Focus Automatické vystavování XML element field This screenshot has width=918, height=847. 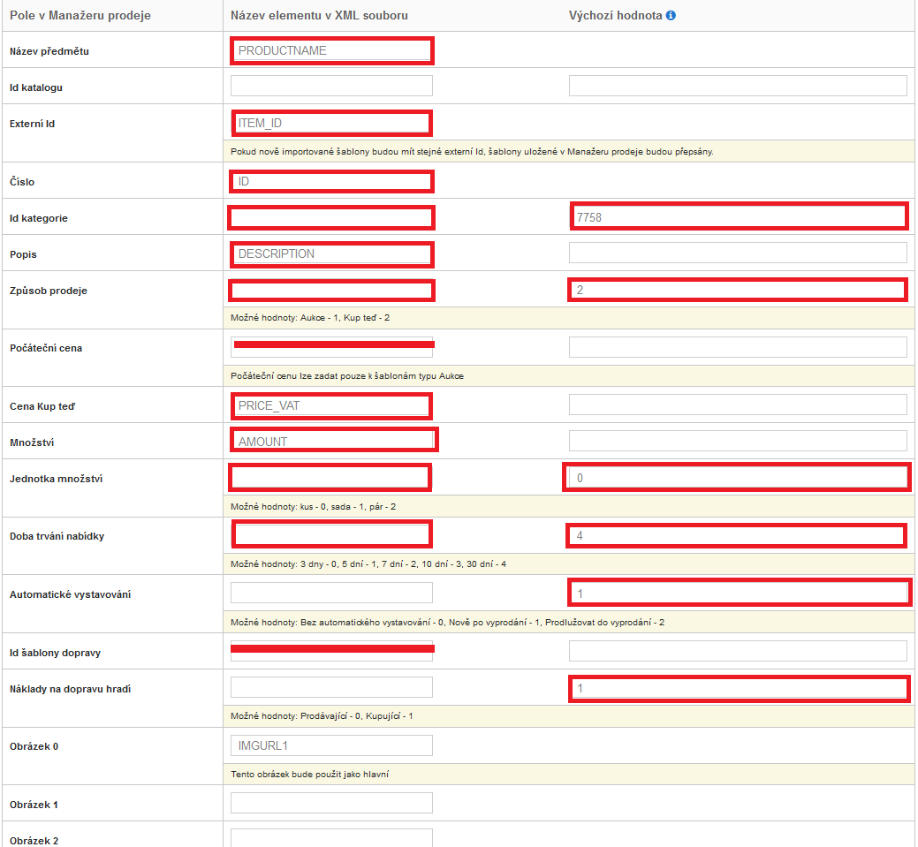click(x=331, y=593)
